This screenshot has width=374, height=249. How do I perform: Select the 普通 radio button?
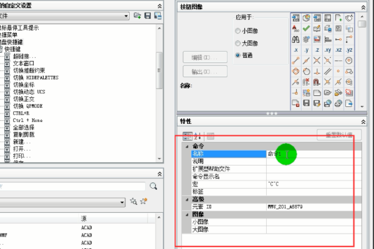pos(237,55)
